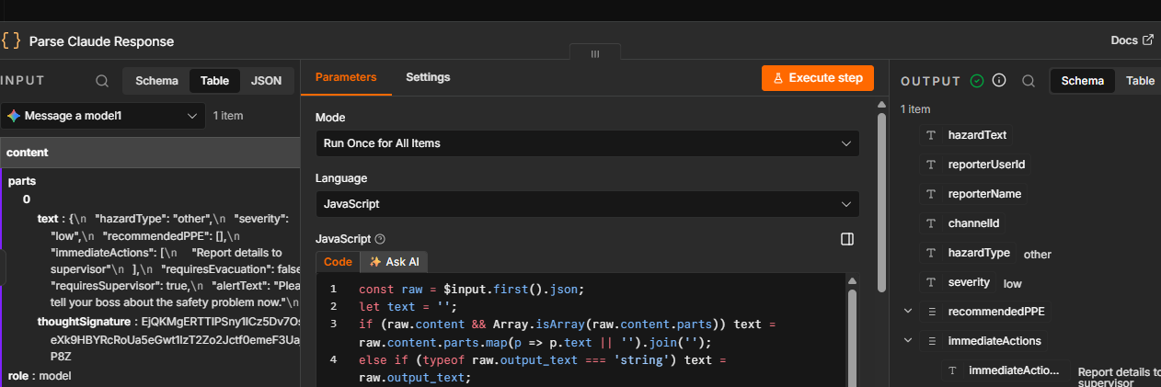Select the Ask AI tab
1161x387 pixels.
coord(394,262)
